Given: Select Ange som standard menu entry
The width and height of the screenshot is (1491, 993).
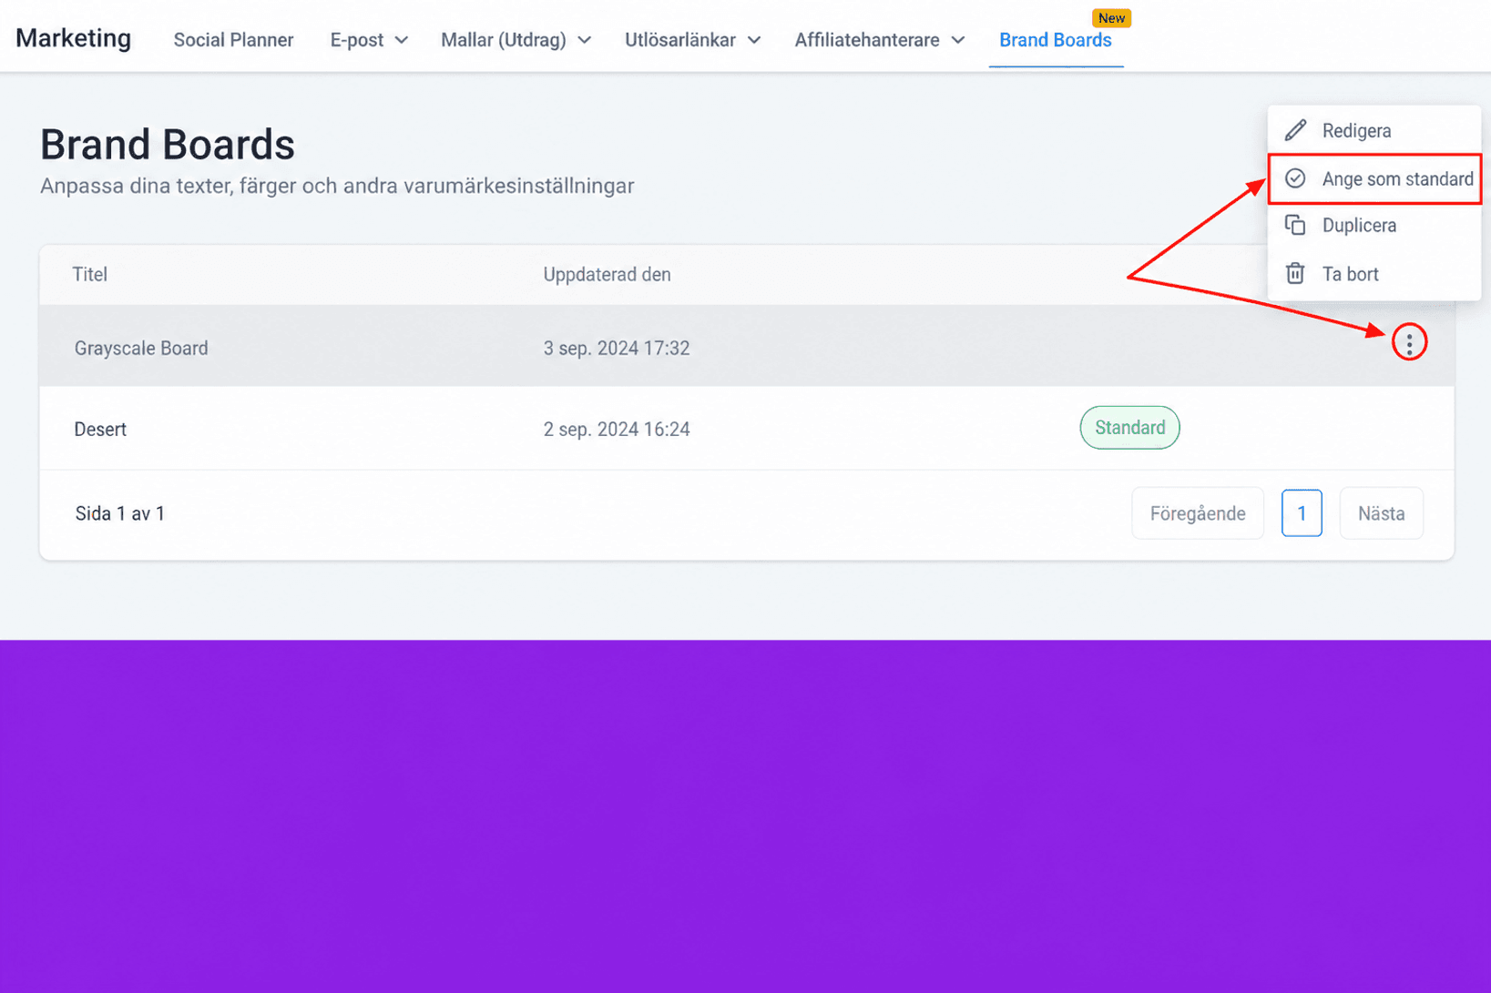Looking at the screenshot, I should click(x=1374, y=178).
